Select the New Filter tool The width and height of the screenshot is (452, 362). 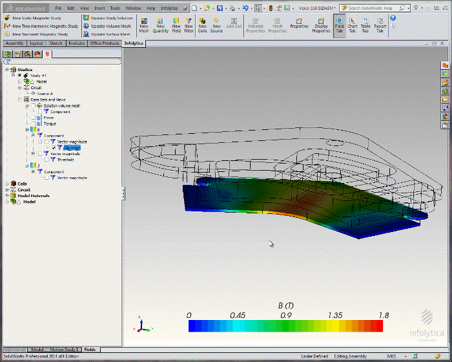click(x=189, y=25)
